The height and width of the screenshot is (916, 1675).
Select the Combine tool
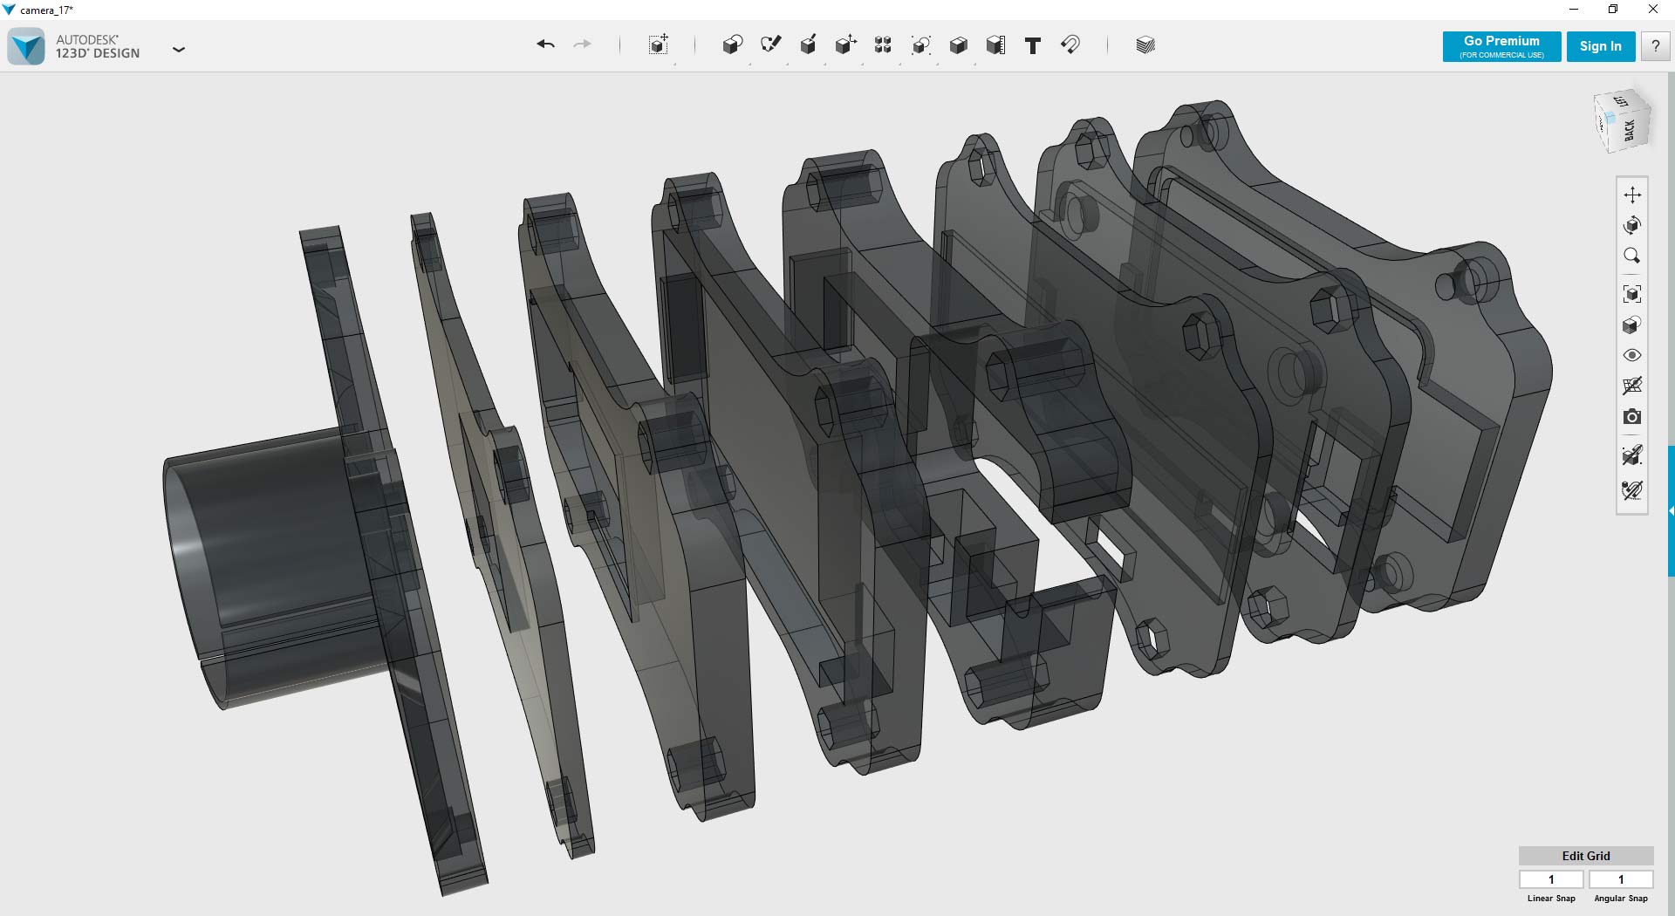coord(959,45)
